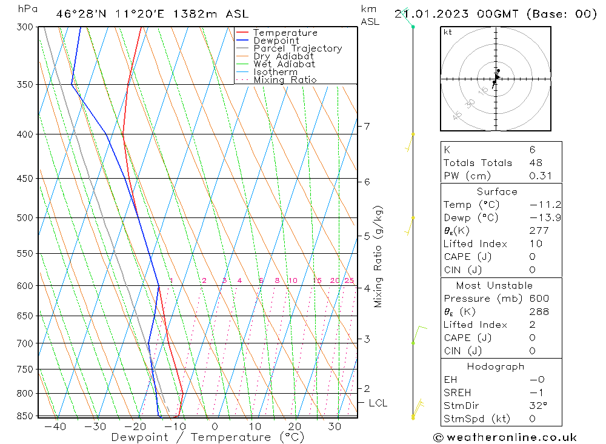Click the wind barb at 700 hPa
The width and height of the screenshot is (606, 444).
click(419, 334)
